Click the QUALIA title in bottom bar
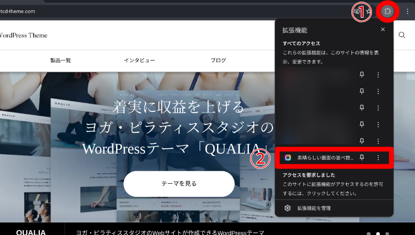 [30, 232]
